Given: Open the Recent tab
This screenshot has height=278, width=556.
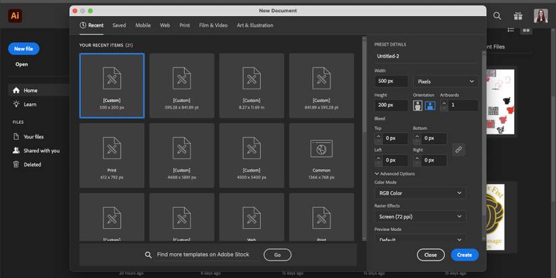Looking at the screenshot, I should pyautogui.click(x=92, y=25).
